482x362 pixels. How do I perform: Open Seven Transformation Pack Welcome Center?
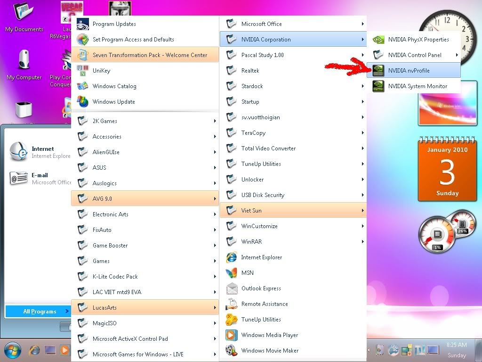(x=145, y=55)
